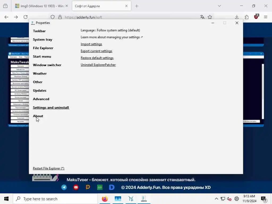Click the network tray icon
272x204 pixels.
pos(223,199)
